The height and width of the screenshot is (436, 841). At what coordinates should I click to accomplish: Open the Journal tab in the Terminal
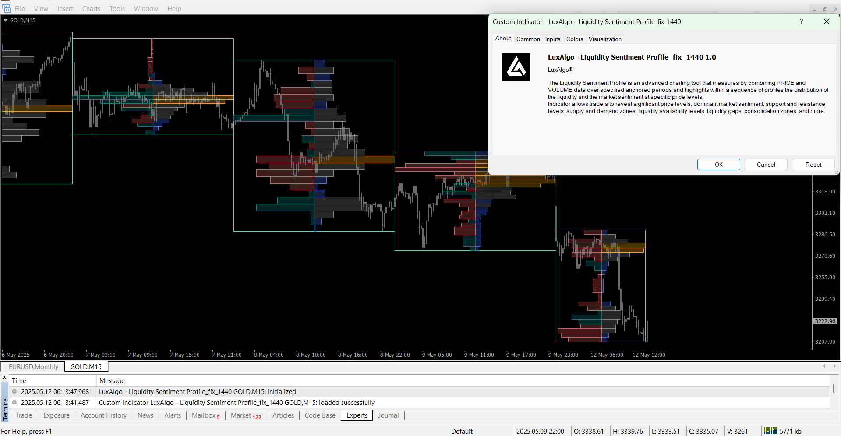[388, 415]
